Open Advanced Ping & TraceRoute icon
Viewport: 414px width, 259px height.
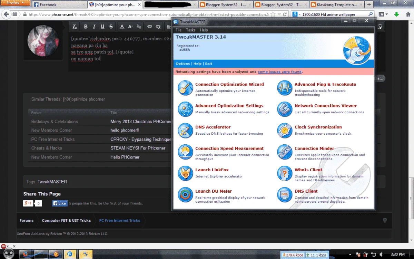click(285, 88)
